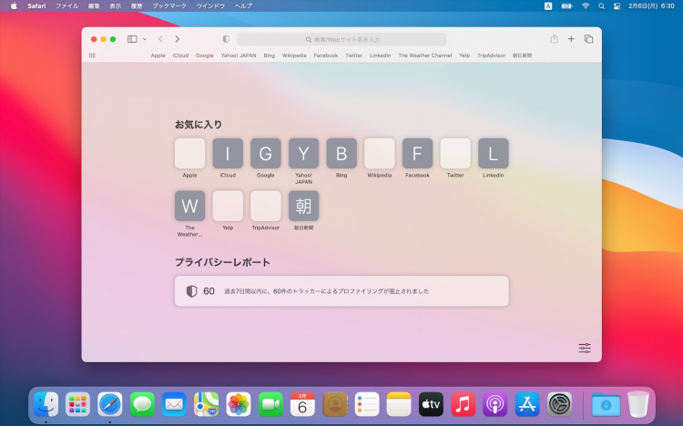683x426 pixels.
Task: Open the Share button in toolbar
Action: click(554, 39)
